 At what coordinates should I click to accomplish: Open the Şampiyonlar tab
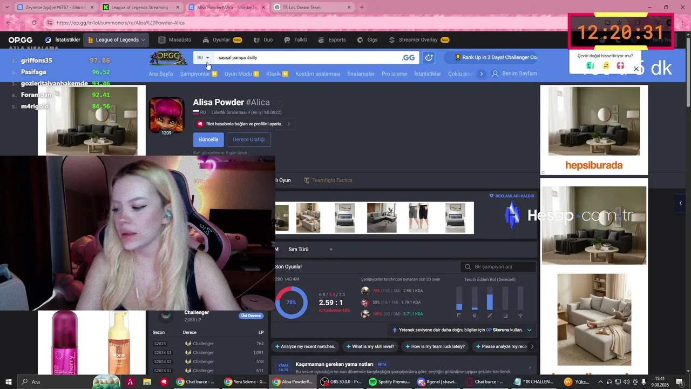[198, 74]
